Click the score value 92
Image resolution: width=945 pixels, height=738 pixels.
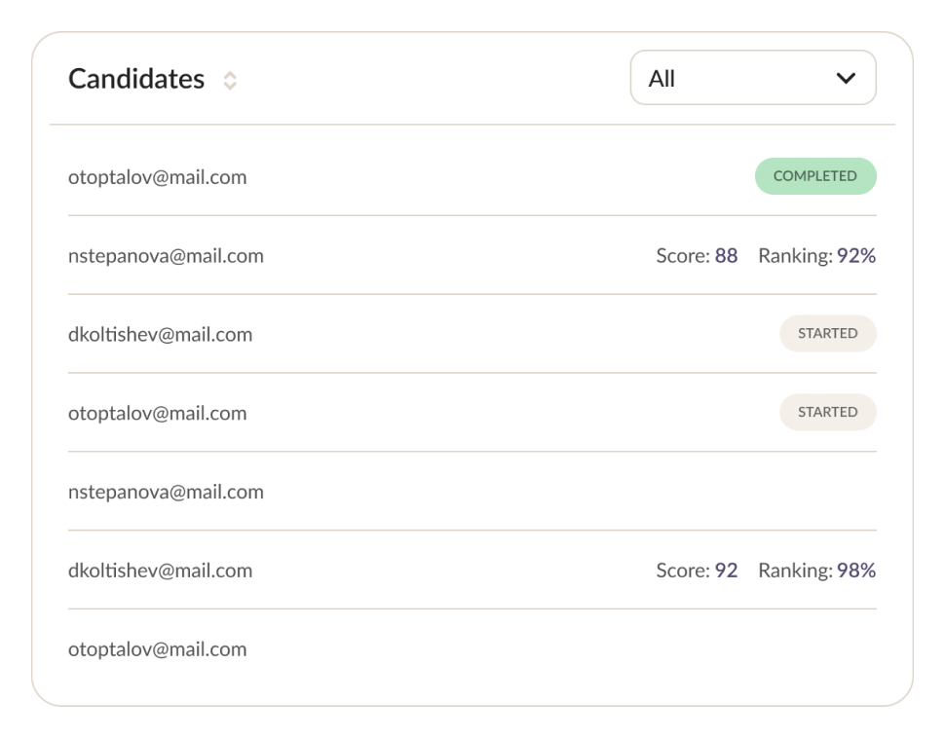pos(726,571)
